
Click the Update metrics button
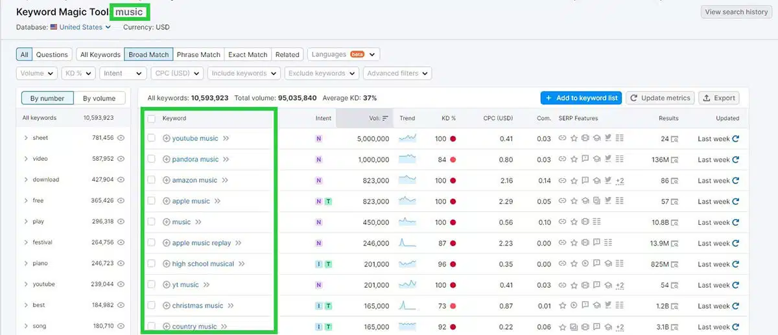click(660, 98)
